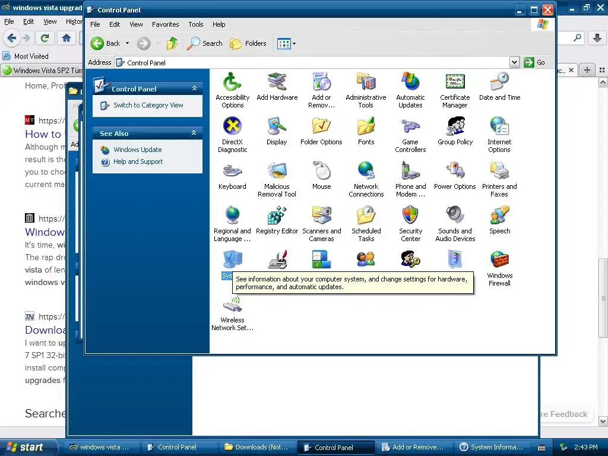Open Display properties icon
Screen dimensions: 608x456
click(277, 131)
